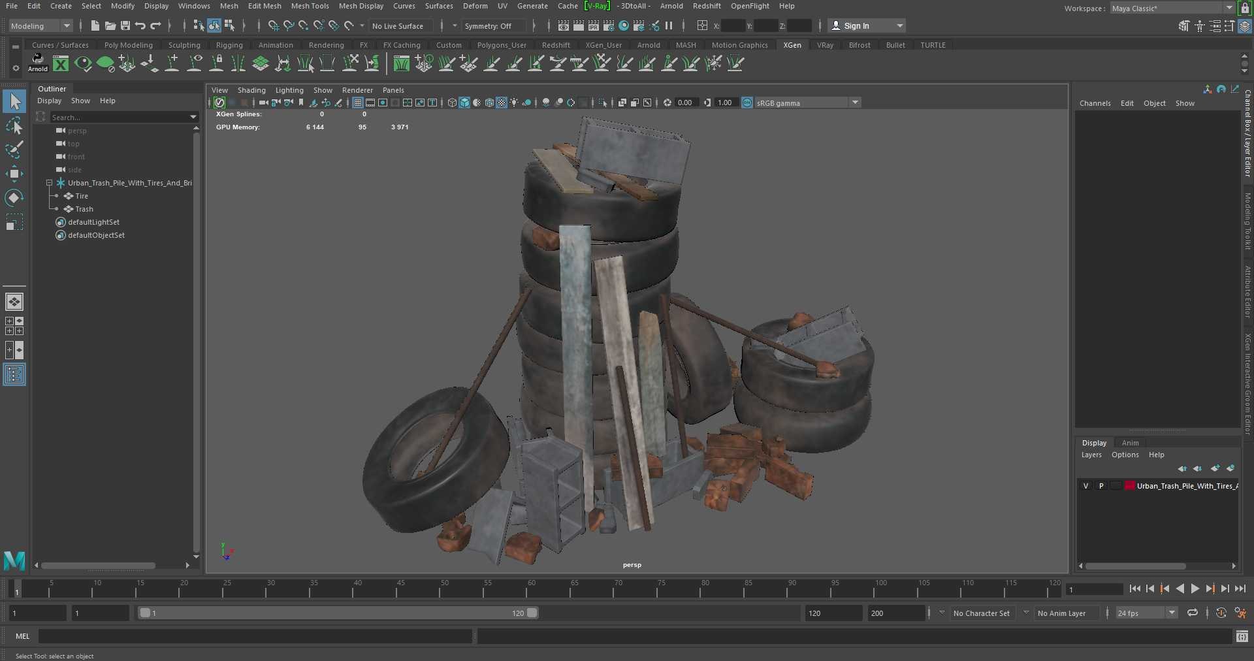Click the Redo arrow icon
The height and width of the screenshot is (661, 1254).
click(155, 25)
